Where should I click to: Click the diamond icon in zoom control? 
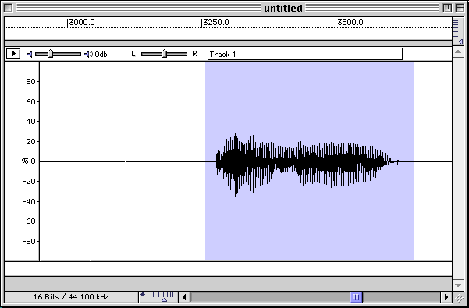click(143, 295)
